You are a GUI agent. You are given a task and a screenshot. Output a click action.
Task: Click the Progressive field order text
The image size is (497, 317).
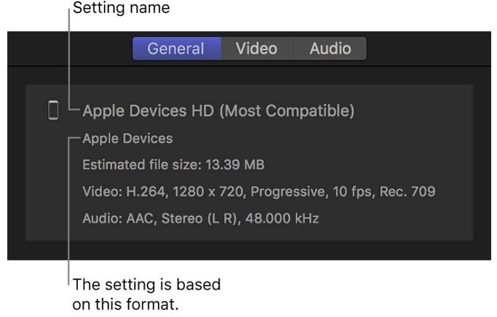(288, 191)
